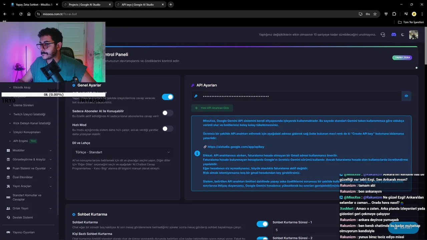Image resolution: width=427 pixels, height=240 pixels.
Task: Expand Puan Sistemi ve Oyunlar chevron
Action: (x=50, y=168)
